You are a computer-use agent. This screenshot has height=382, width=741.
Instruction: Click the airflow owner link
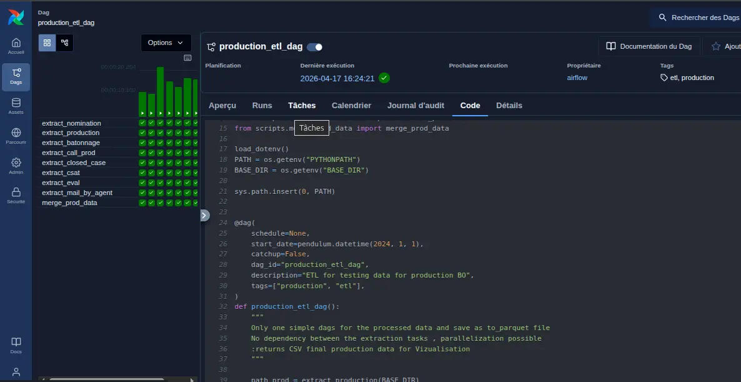click(577, 78)
